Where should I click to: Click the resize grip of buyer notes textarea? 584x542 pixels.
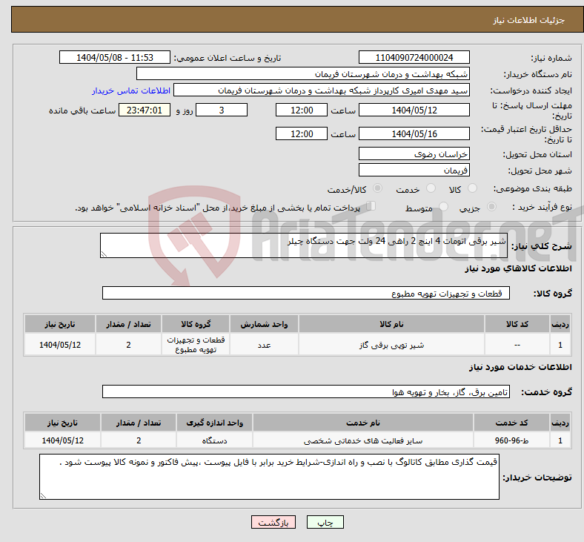click(x=43, y=496)
